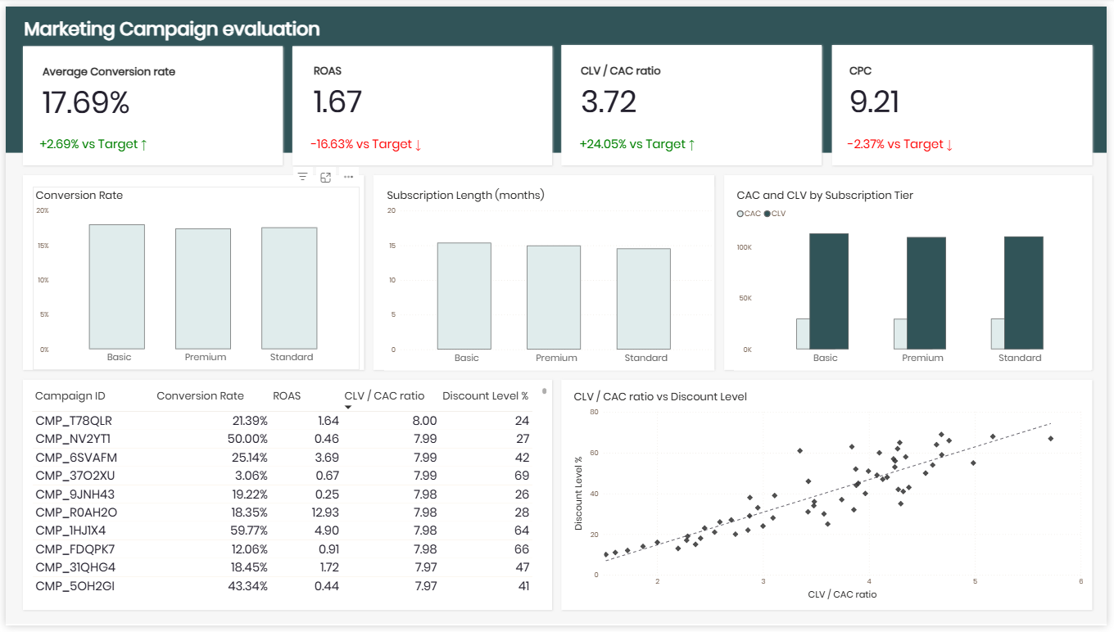
Task: Click the focus mode icon above Conversion Rate chart
Action: click(325, 177)
